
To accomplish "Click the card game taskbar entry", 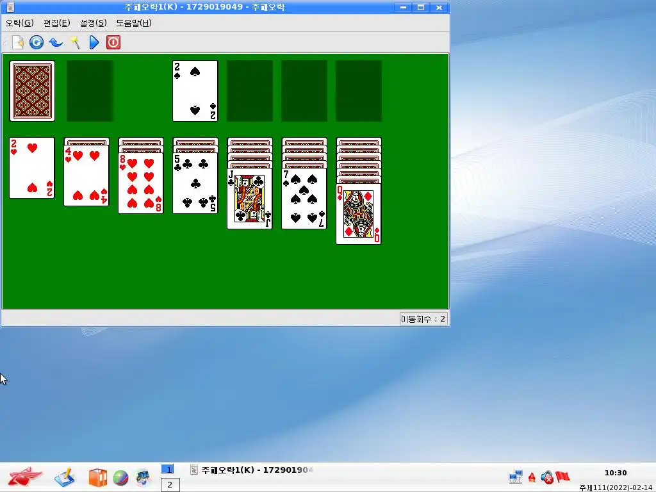I will point(251,470).
